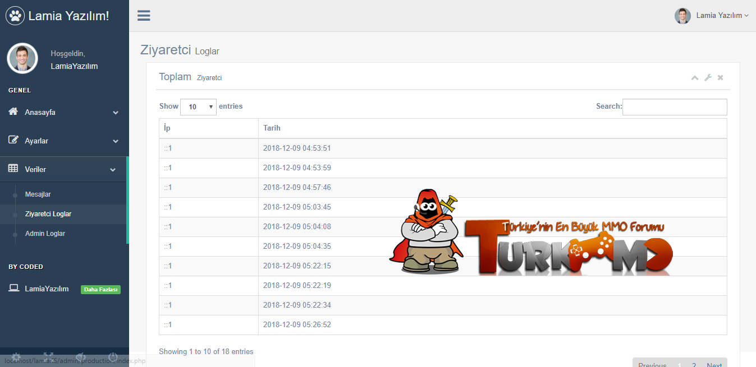Image resolution: width=756 pixels, height=367 pixels.
Task: Click the power logout icon in sidebar footer
Action: [x=113, y=357]
